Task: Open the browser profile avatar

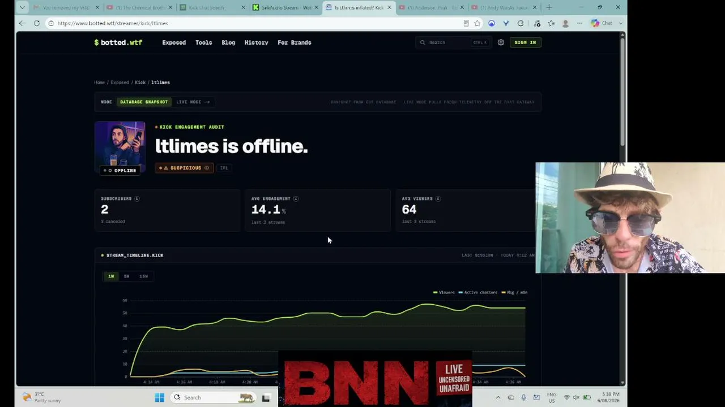Action: click(x=565, y=23)
